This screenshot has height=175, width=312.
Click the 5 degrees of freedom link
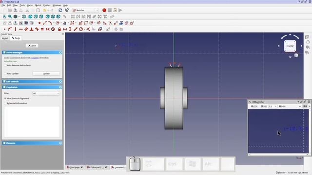pos(35,58)
